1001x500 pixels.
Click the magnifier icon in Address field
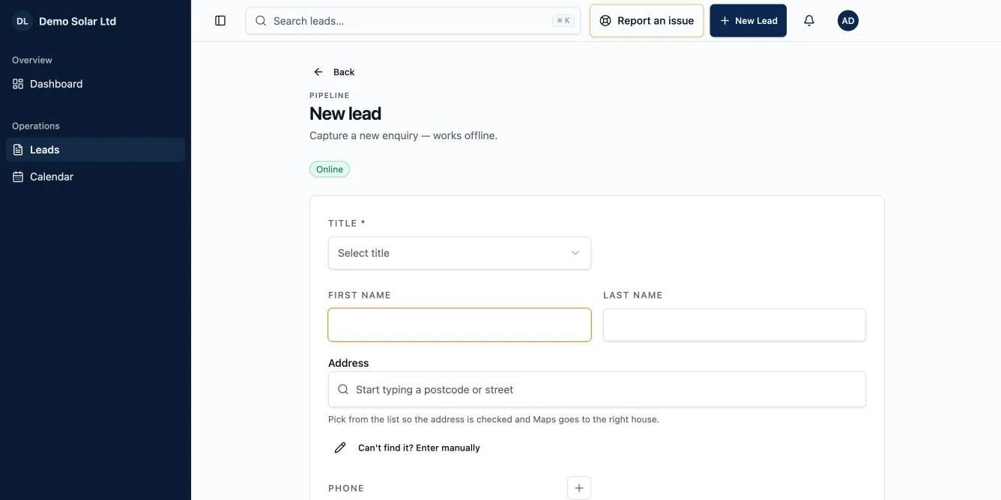click(343, 389)
